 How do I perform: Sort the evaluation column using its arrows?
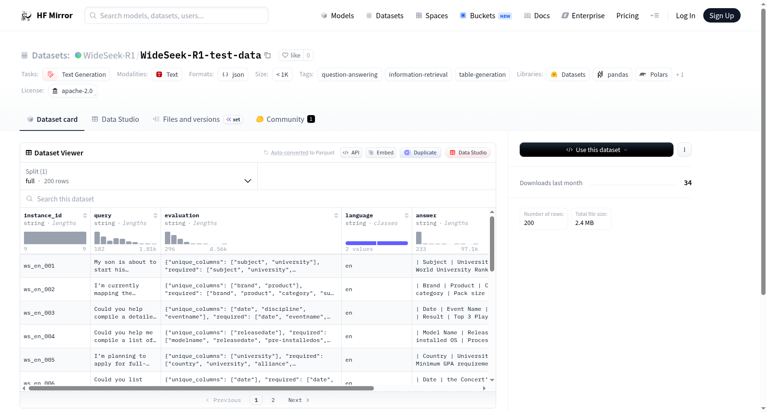pyautogui.click(x=336, y=215)
